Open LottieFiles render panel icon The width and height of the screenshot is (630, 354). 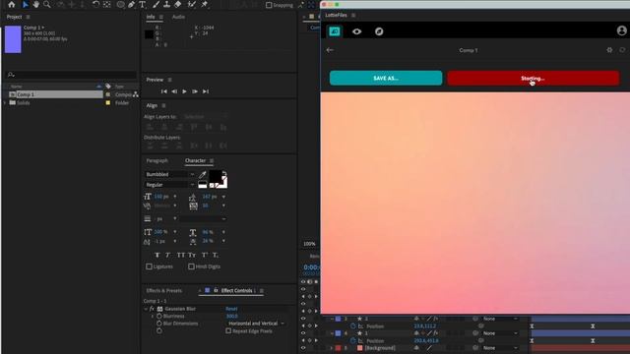335,31
